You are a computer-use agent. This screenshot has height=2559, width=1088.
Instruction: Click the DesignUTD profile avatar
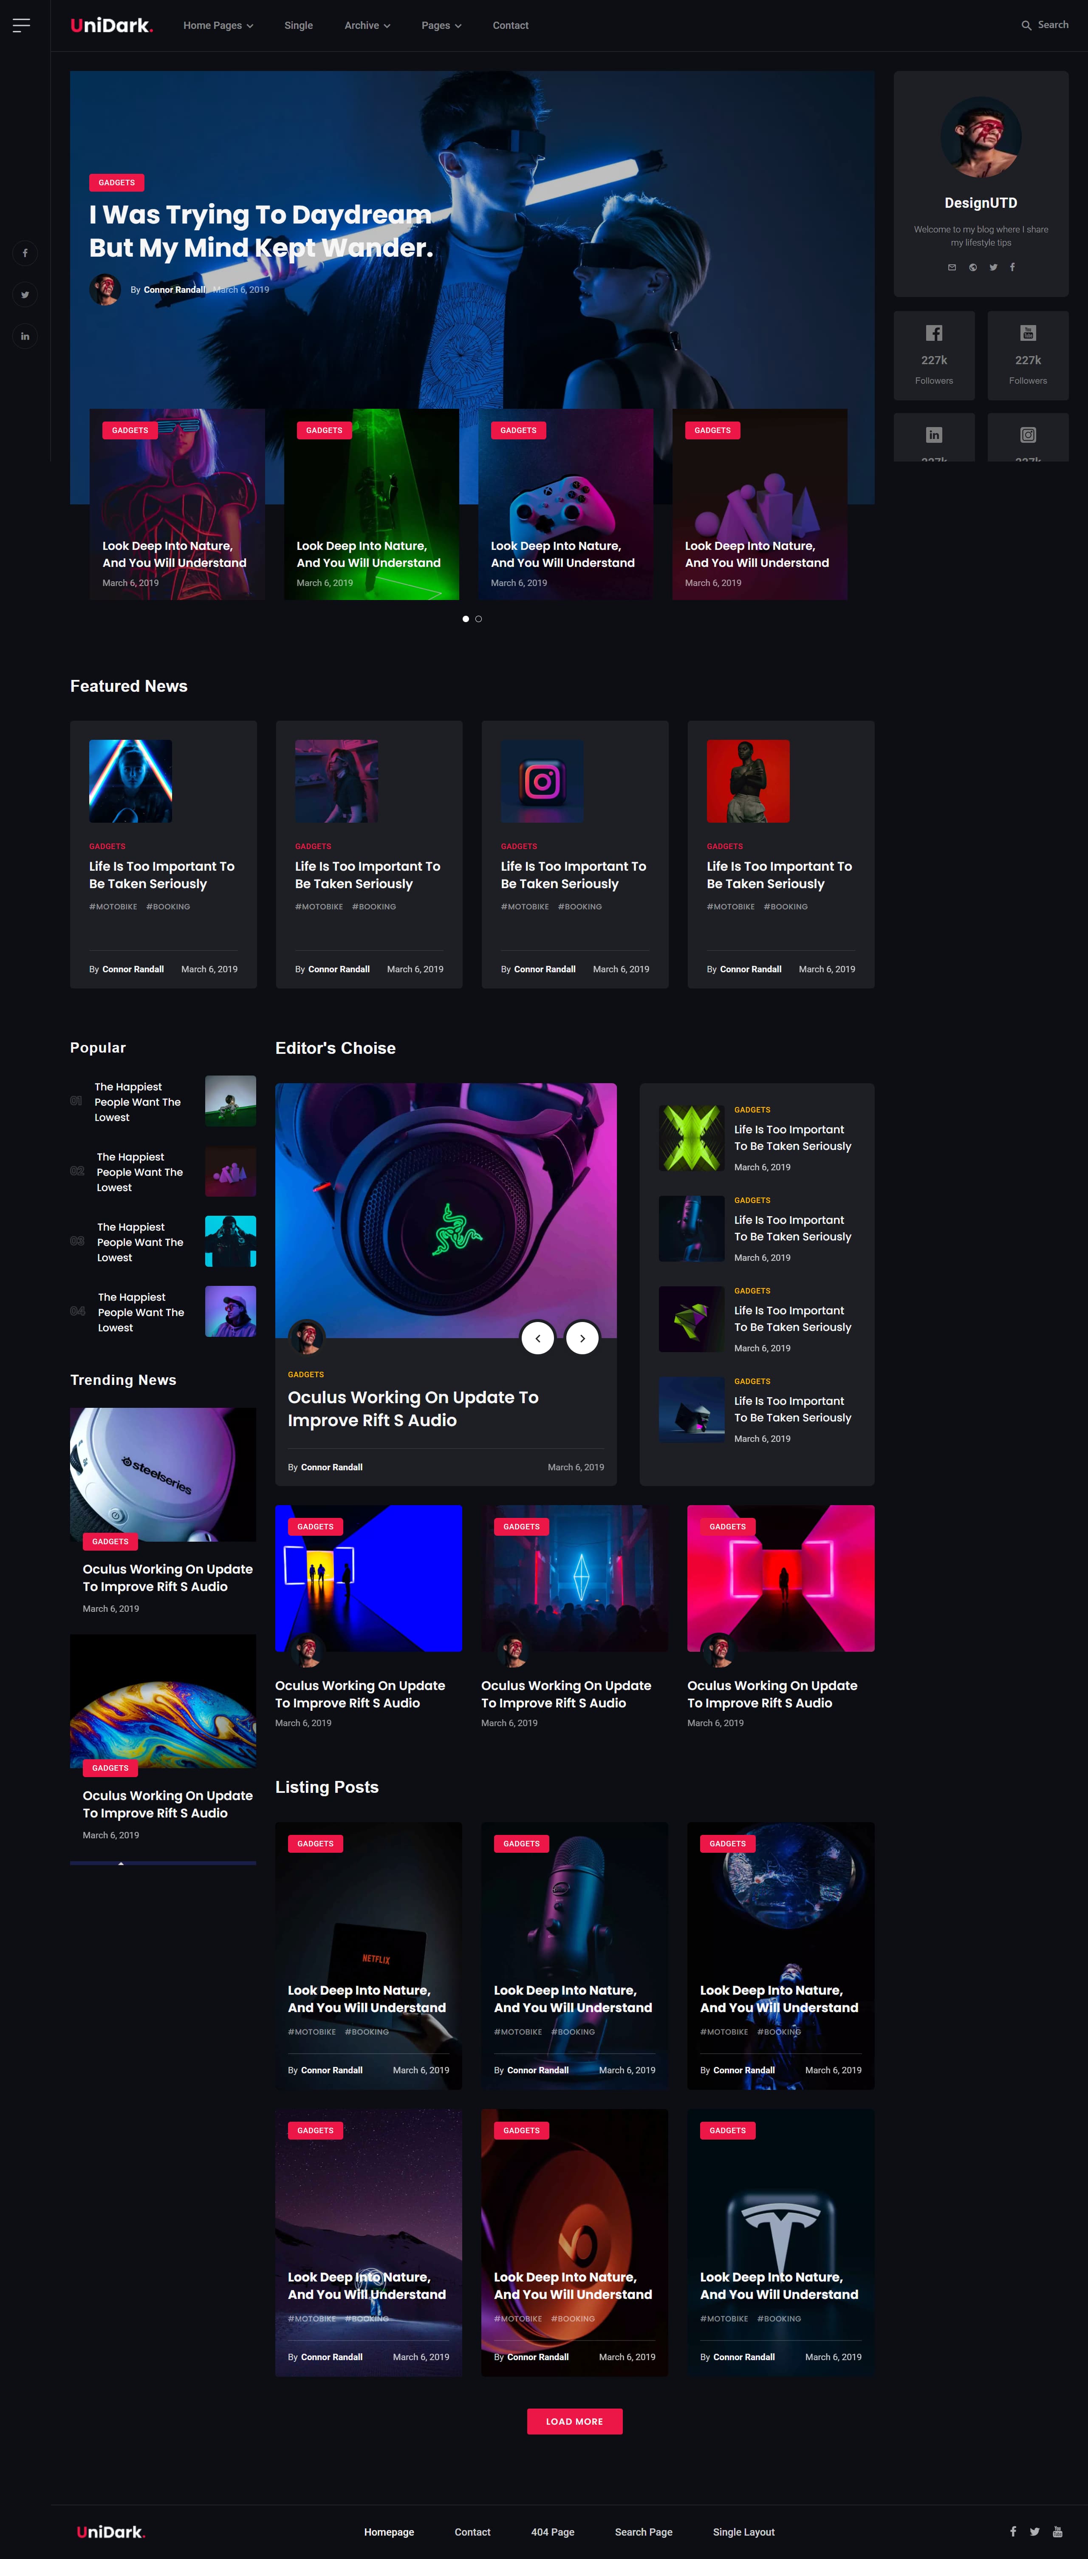tap(981, 137)
